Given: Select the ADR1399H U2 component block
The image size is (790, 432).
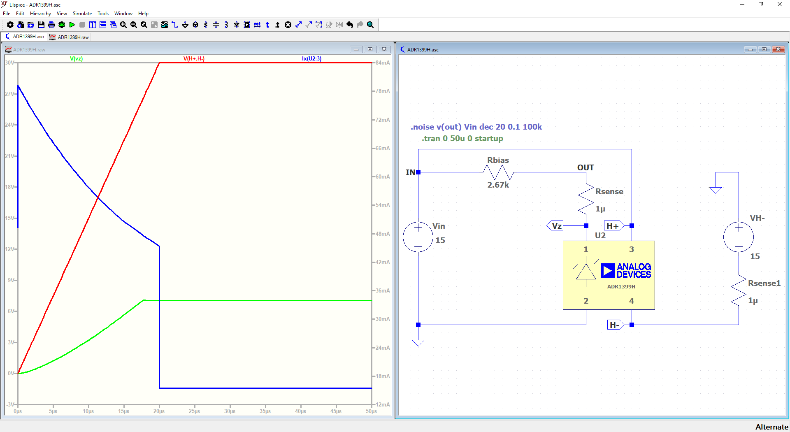Looking at the screenshot, I should [609, 275].
